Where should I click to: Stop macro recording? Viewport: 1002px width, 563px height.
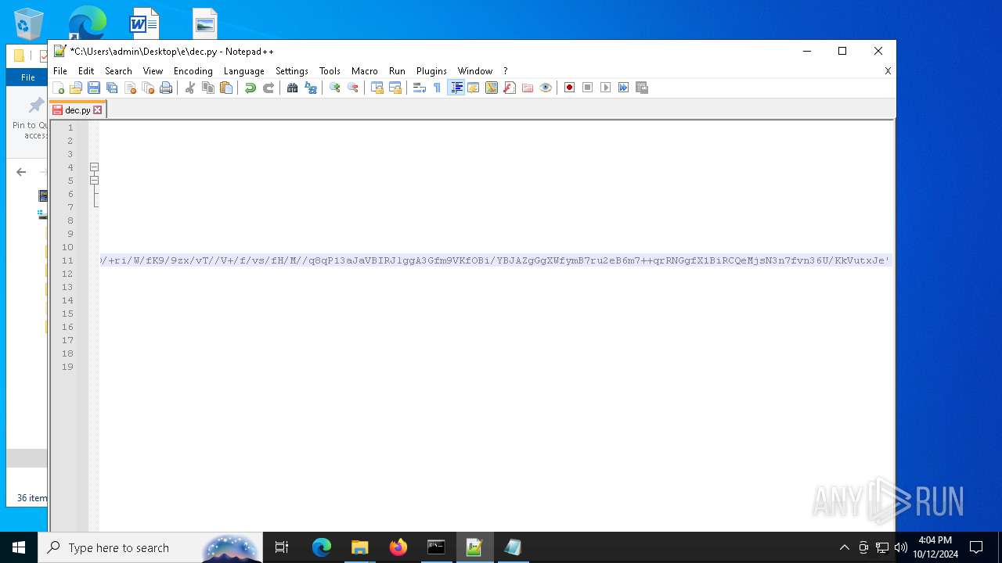click(x=587, y=88)
